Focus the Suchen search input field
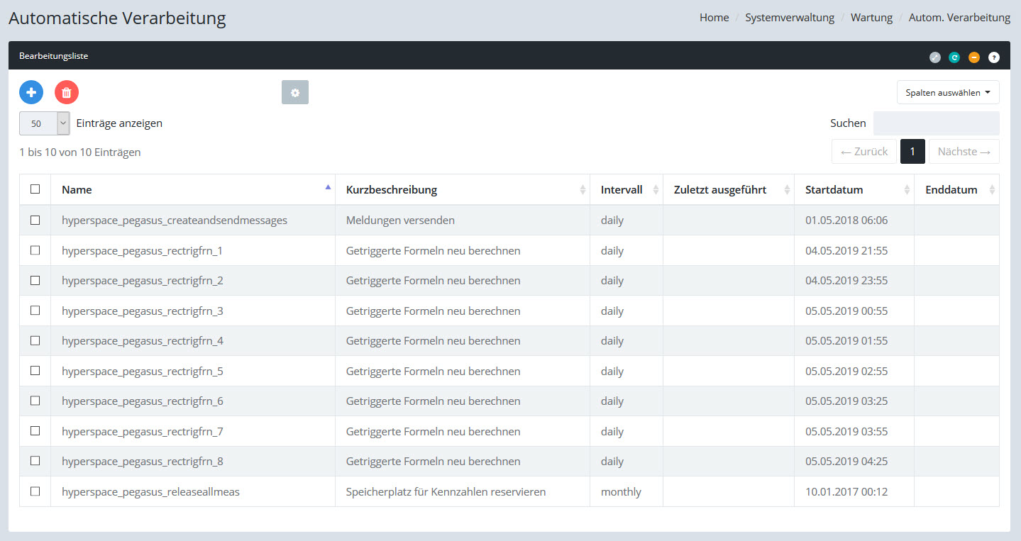This screenshot has height=541, width=1021. pyautogui.click(x=936, y=123)
